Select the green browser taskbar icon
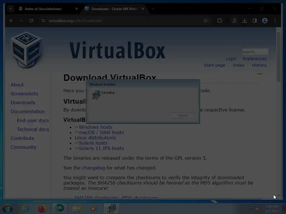Screen dimensions: 286x214 (59, 208)
